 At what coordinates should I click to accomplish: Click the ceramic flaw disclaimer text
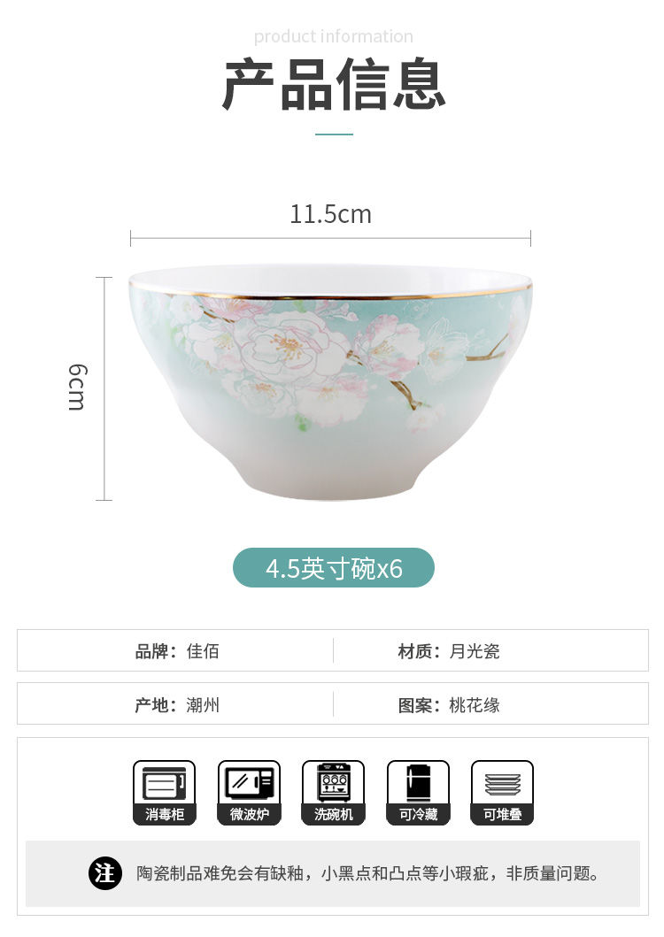point(367,873)
